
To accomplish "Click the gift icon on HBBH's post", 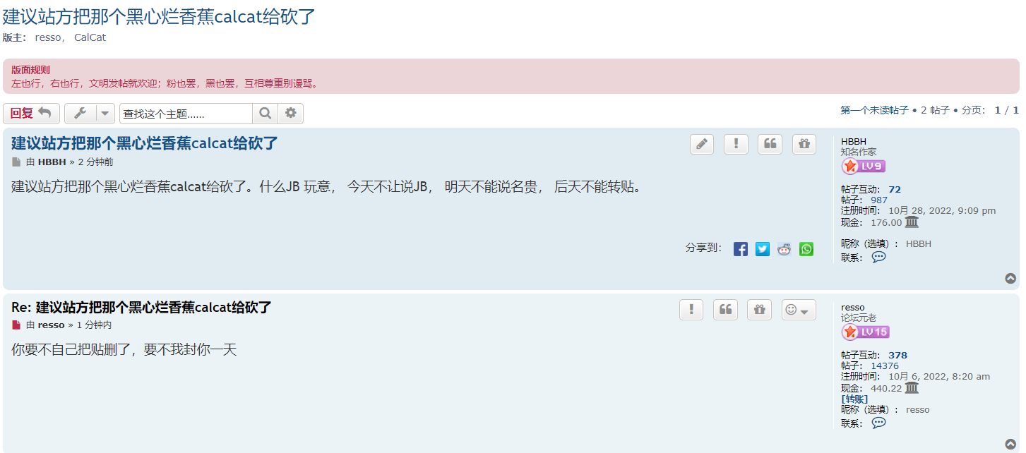I will coord(804,144).
